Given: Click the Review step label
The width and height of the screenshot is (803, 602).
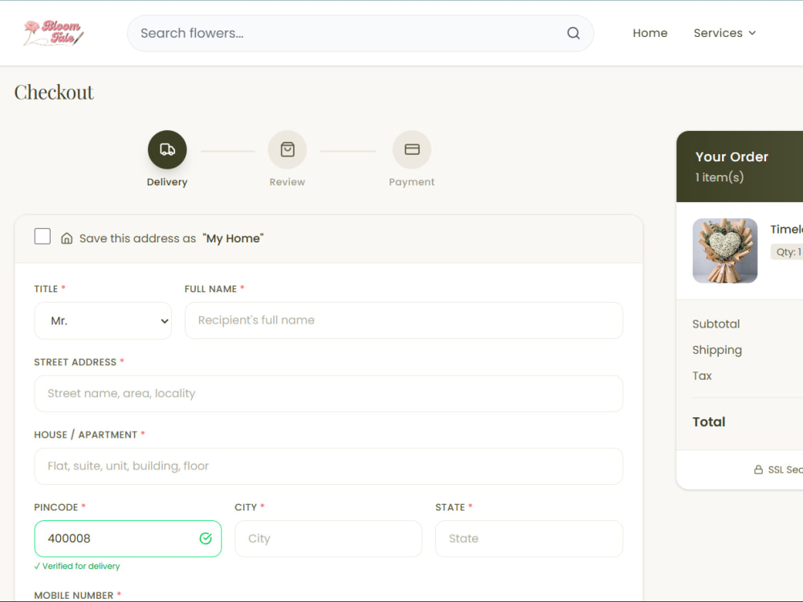Looking at the screenshot, I should (x=287, y=182).
